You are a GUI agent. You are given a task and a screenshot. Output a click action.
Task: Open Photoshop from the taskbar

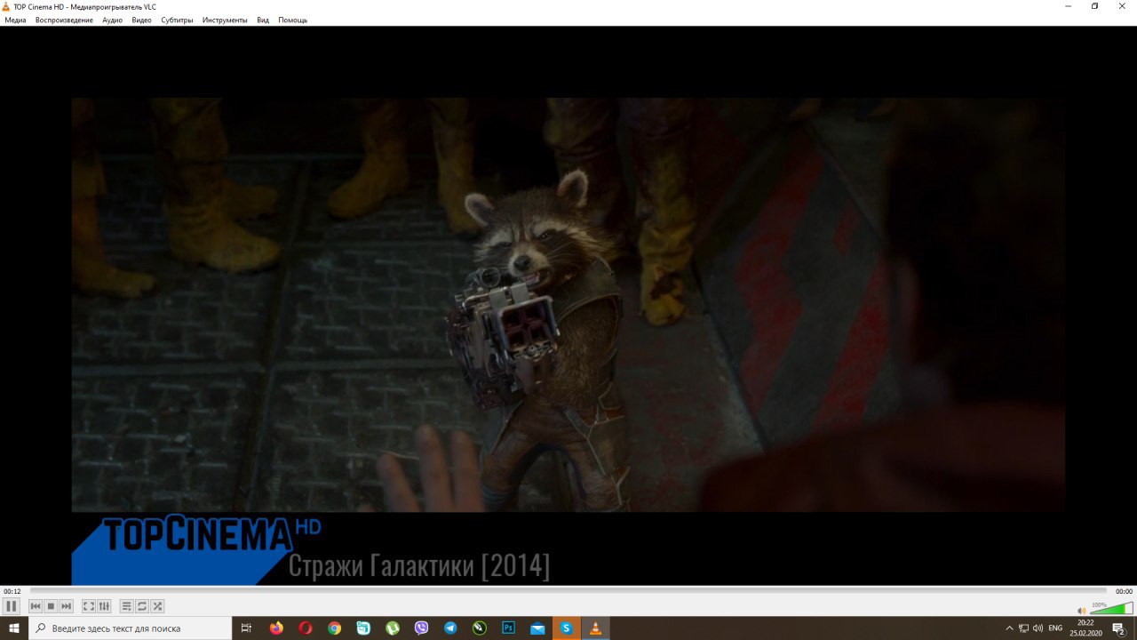pyautogui.click(x=508, y=628)
